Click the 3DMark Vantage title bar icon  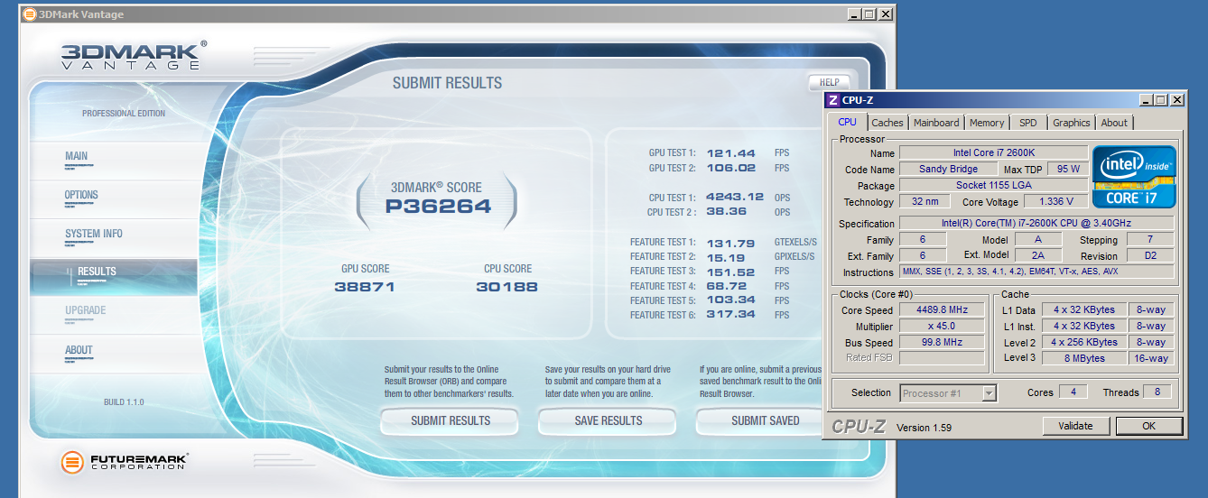(x=29, y=15)
